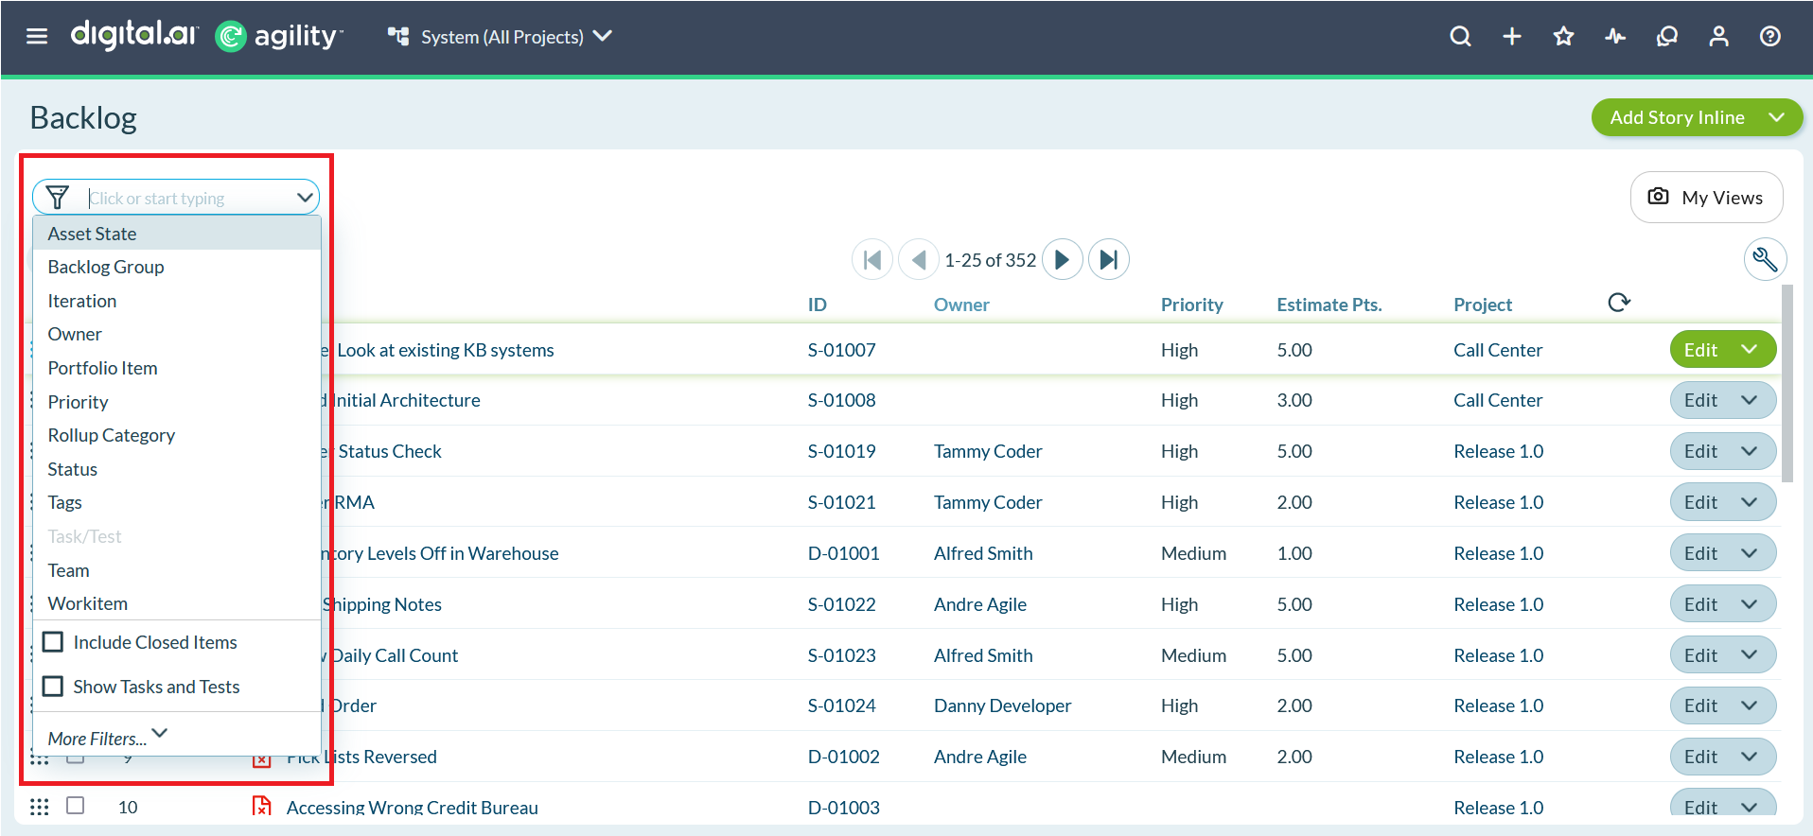Image resolution: width=1813 pixels, height=836 pixels.
Task: Open Tammy Coder owner link for S-01019
Action: coord(988,451)
